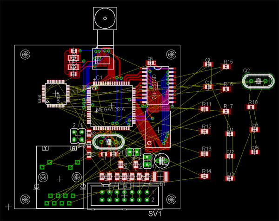Select capacitor C14

254,130
